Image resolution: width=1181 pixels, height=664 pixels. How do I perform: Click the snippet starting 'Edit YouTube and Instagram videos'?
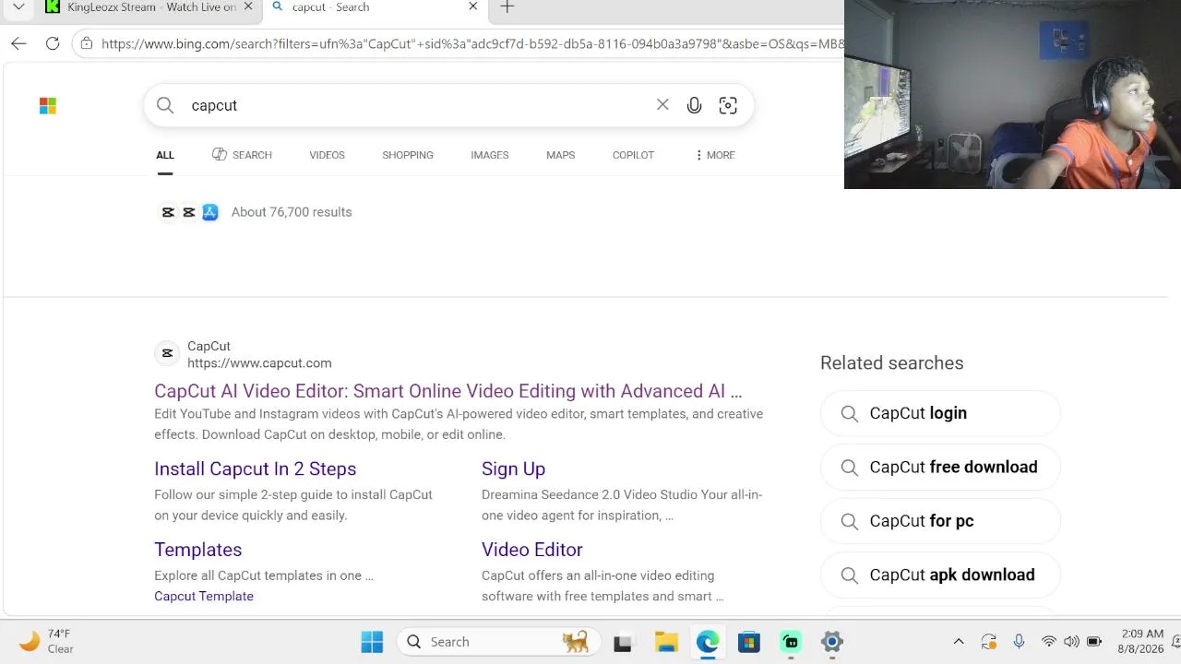pyautogui.click(x=459, y=424)
